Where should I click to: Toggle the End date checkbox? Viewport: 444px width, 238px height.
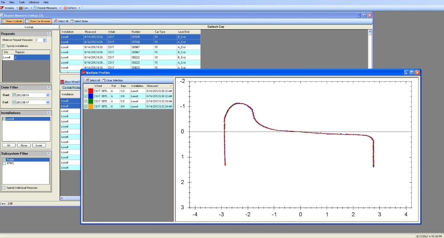(14, 102)
